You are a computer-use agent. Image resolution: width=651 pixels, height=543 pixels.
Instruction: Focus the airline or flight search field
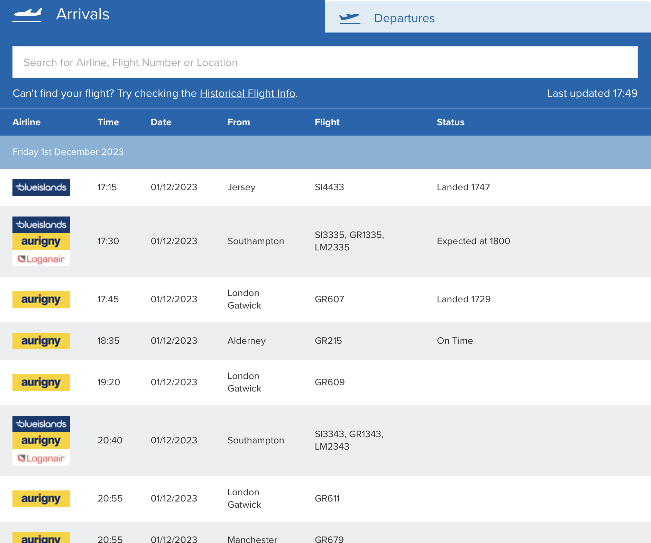pos(325,62)
